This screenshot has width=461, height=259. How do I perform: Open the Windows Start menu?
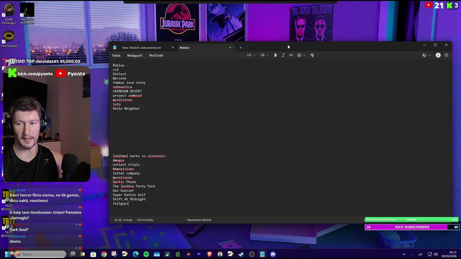coord(7,254)
